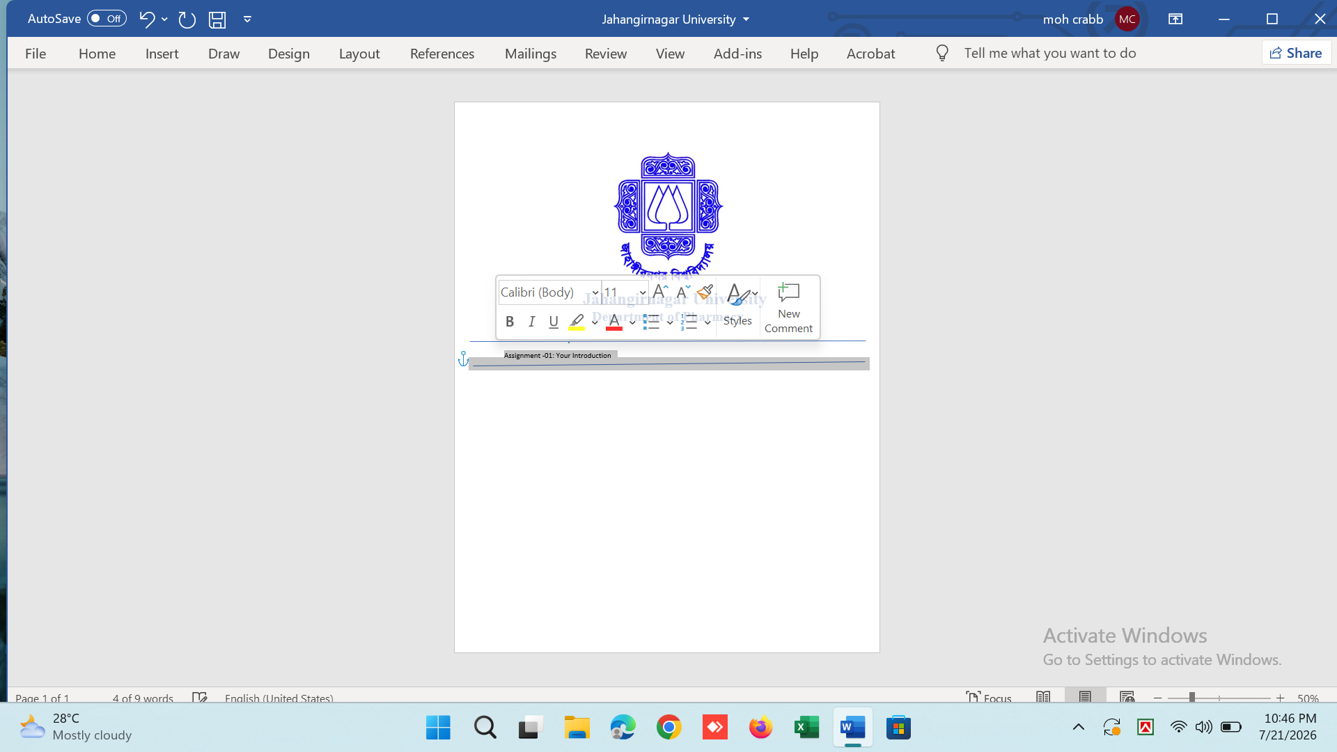Click the anchor icon beside the document line
This screenshot has width=1337, height=752.
[464, 359]
